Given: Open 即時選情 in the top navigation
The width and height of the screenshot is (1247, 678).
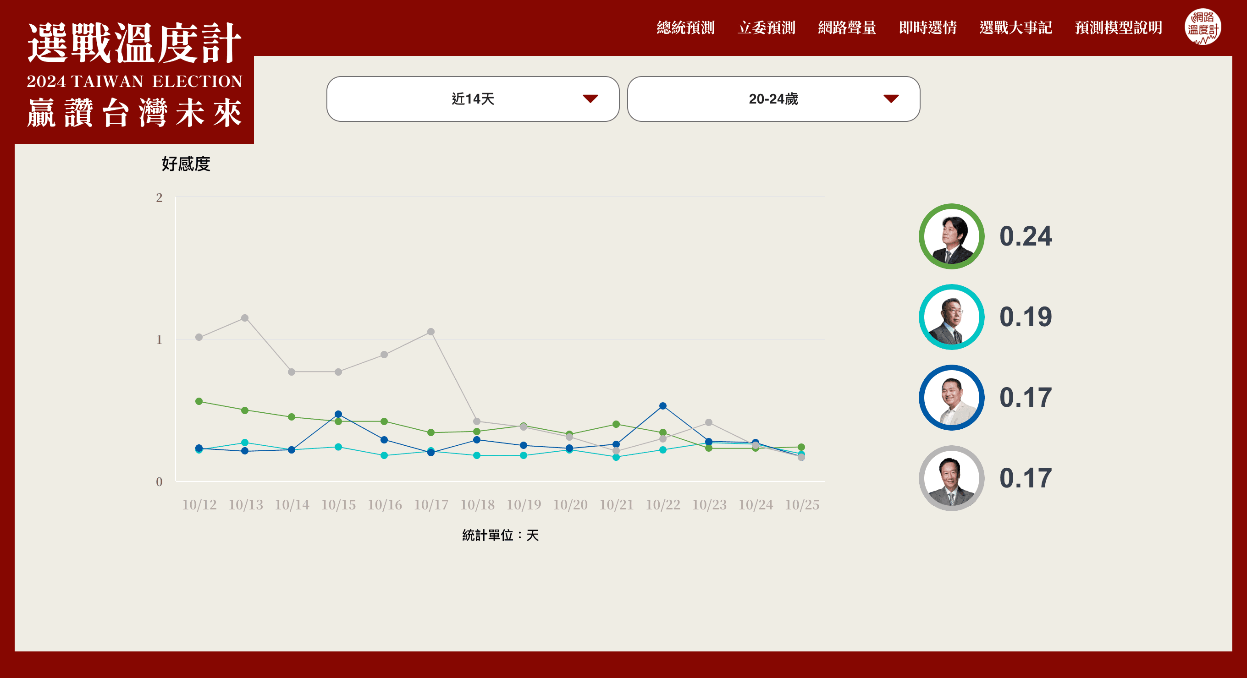Looking at the screenshot, I should [x=927, y=27].
